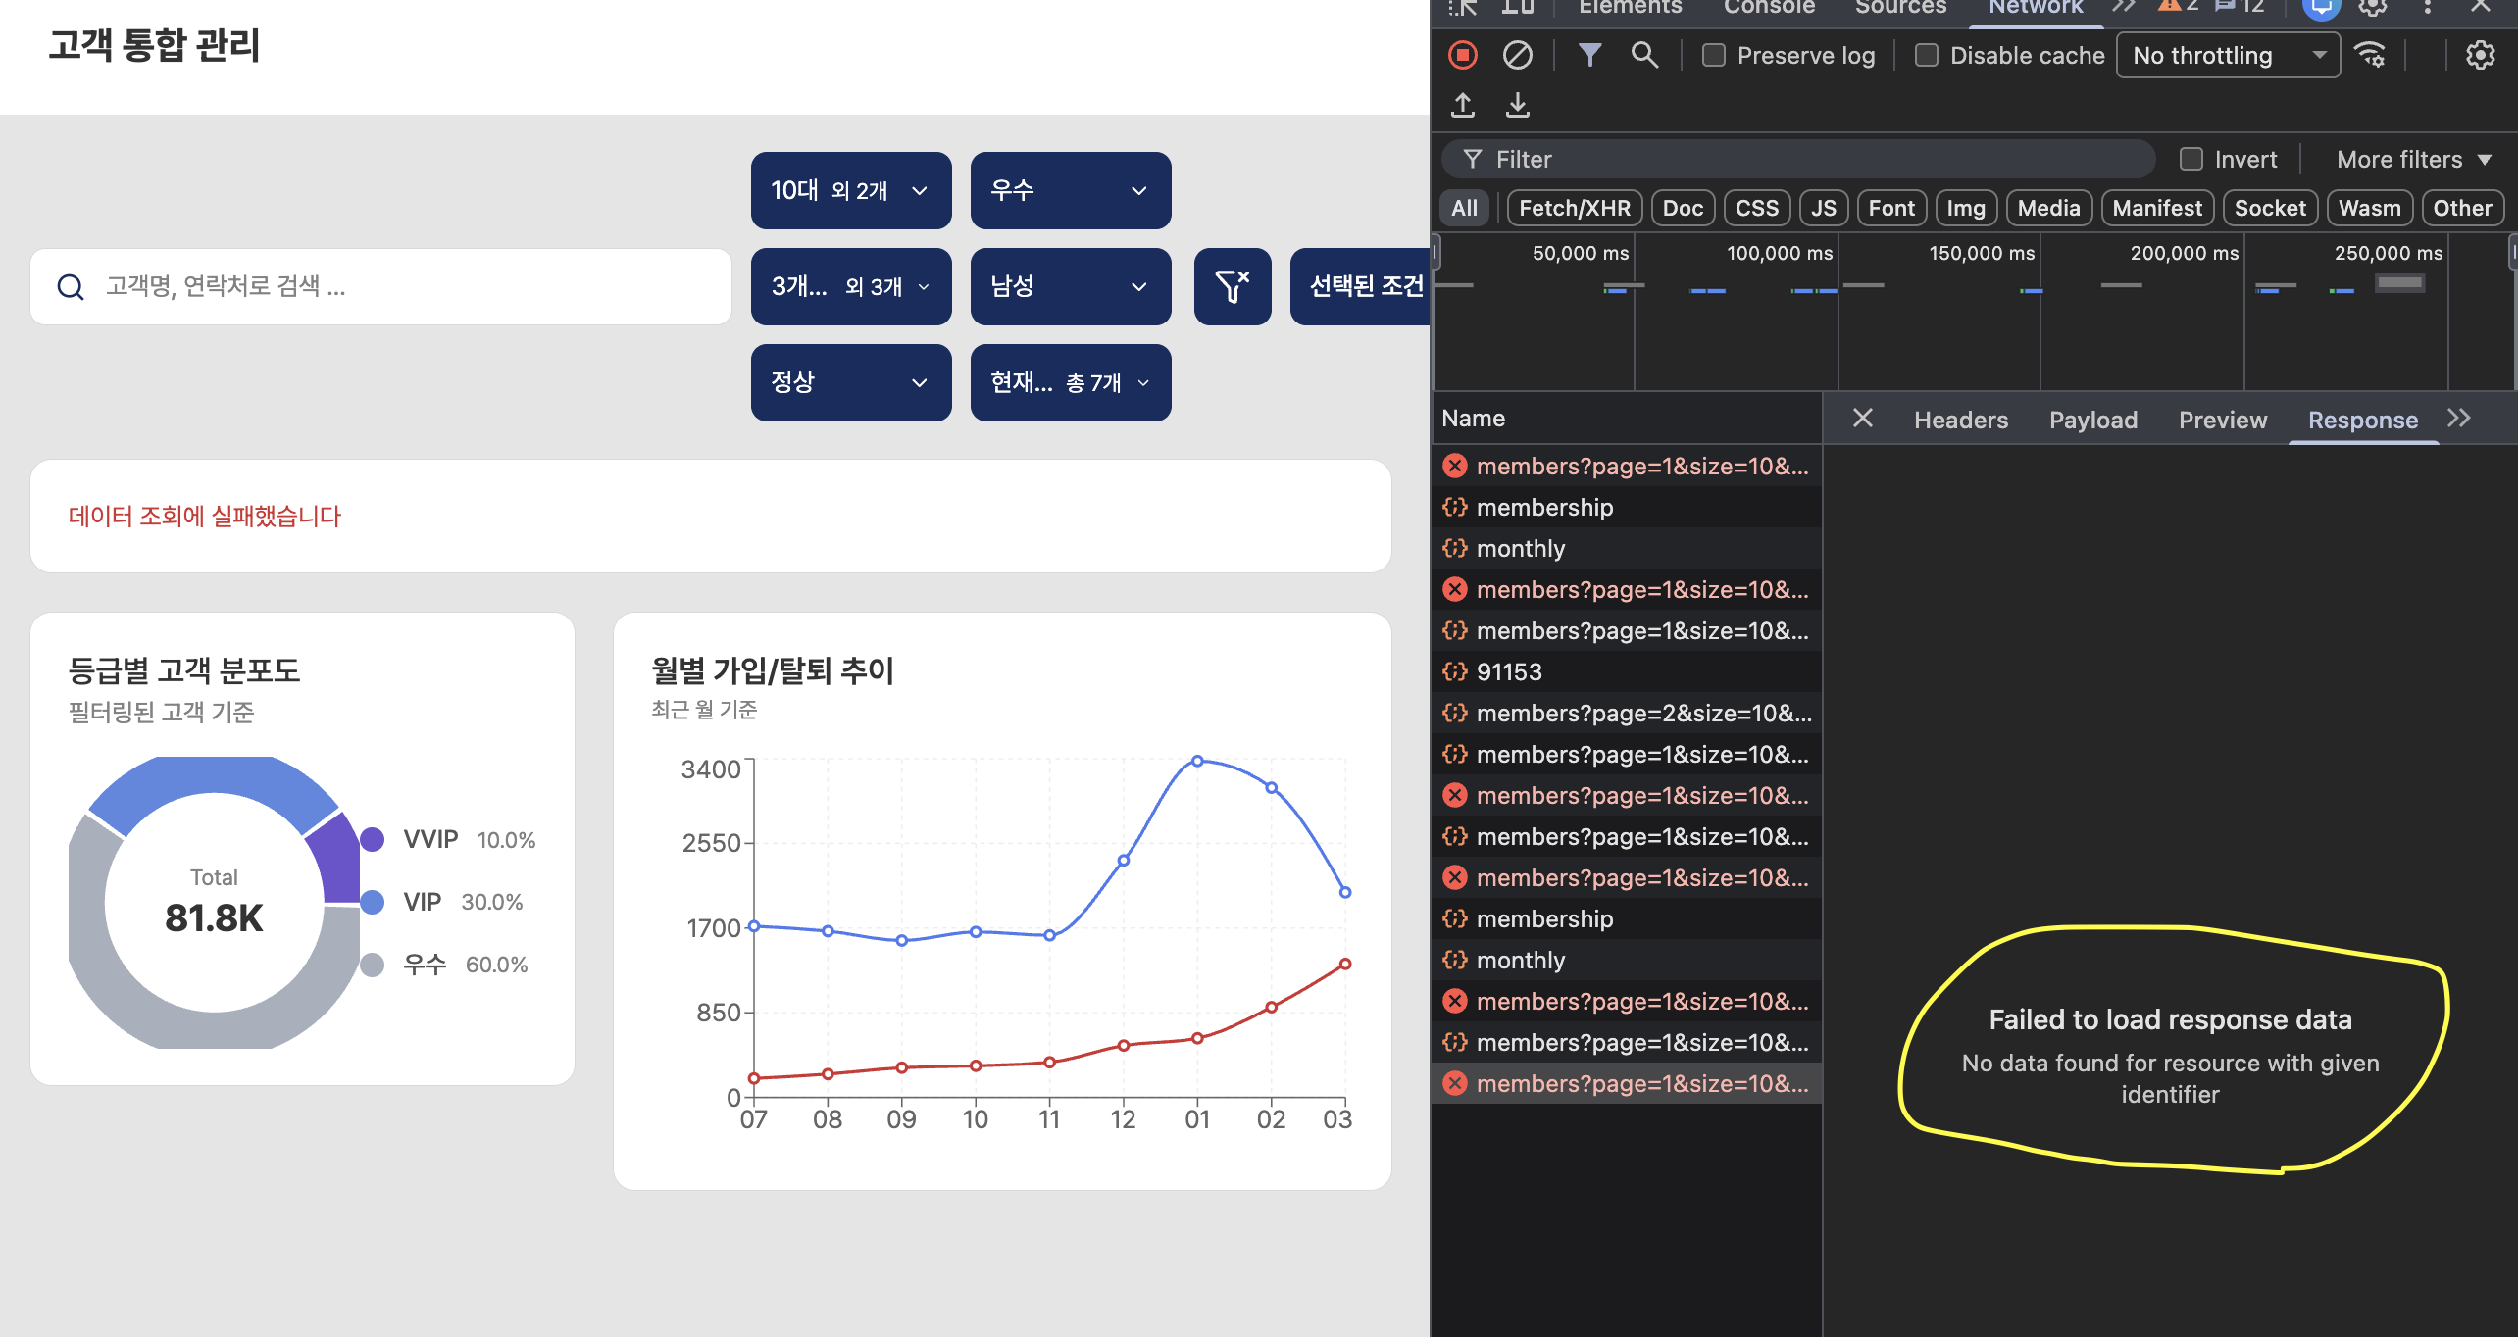Check the Invert filter option

coord(2191,159)
